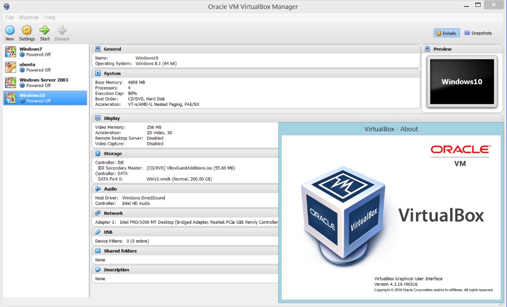This screenshot has height=307, width=507.
Task: Click the Audio section speaker icon
Action: click(98, 189)
